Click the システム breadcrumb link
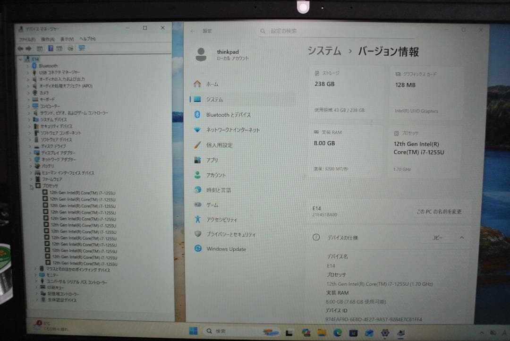The height and width of the screenshot is (341, 510). point(324,51)
